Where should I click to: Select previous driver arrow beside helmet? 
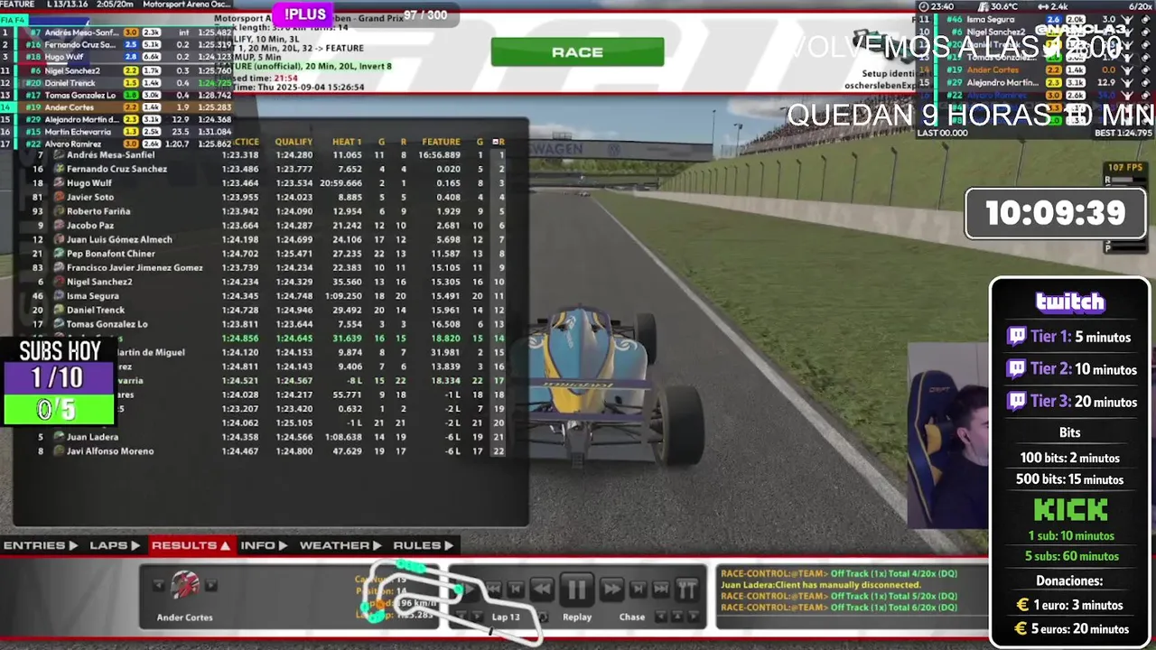(159, 586)
